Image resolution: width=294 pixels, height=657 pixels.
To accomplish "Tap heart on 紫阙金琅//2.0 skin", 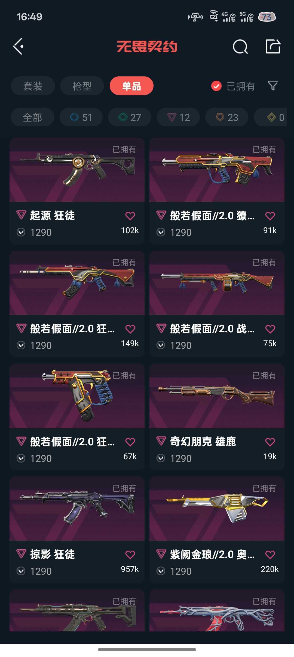I will point(270,555).
